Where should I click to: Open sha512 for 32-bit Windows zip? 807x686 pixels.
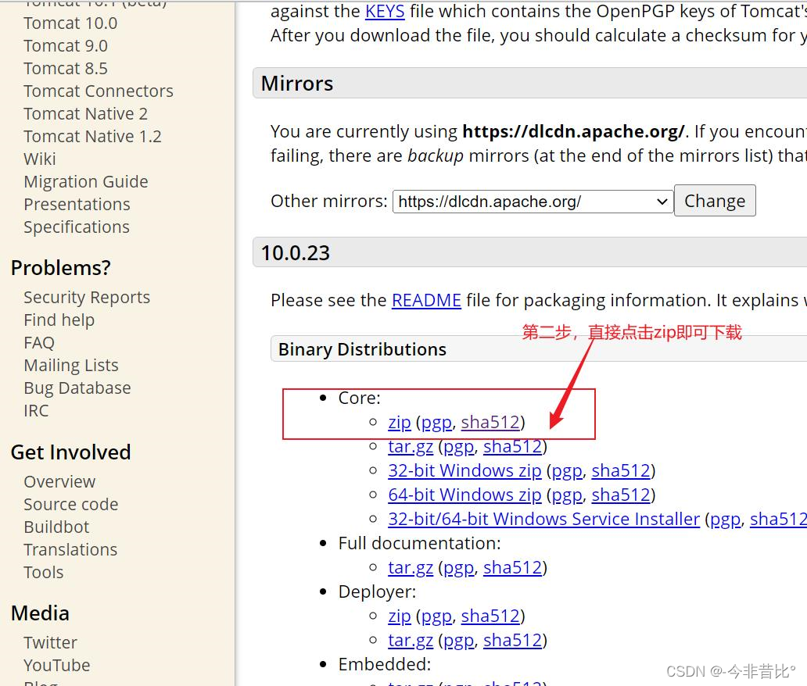(x=621, y=471)
